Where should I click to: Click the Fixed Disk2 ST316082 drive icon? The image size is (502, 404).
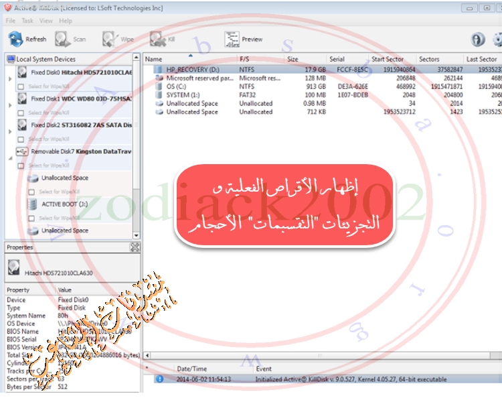(22, 125)
